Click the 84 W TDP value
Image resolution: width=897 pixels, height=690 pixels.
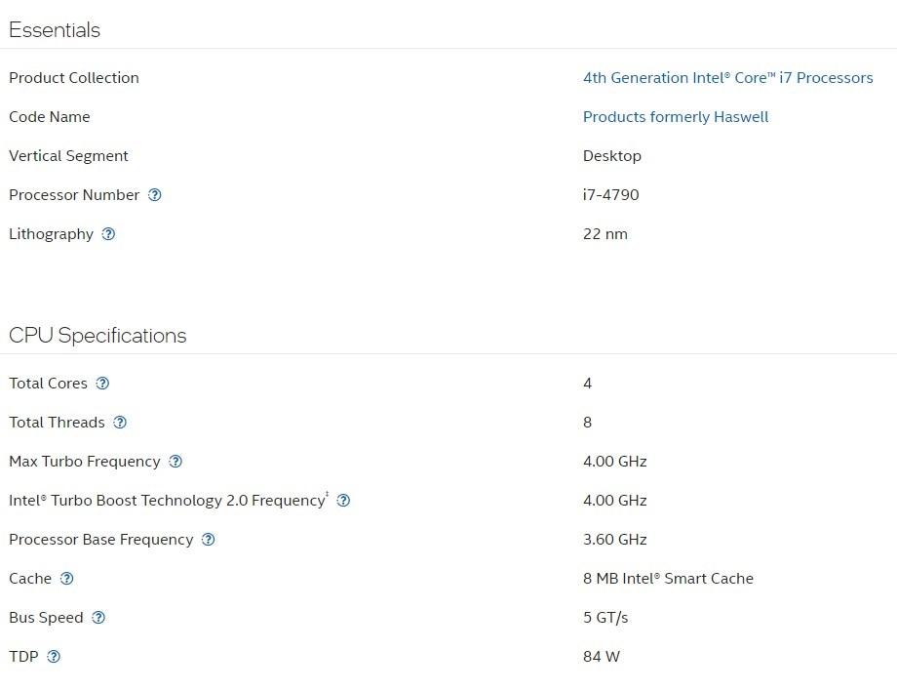tap(601, 657)
